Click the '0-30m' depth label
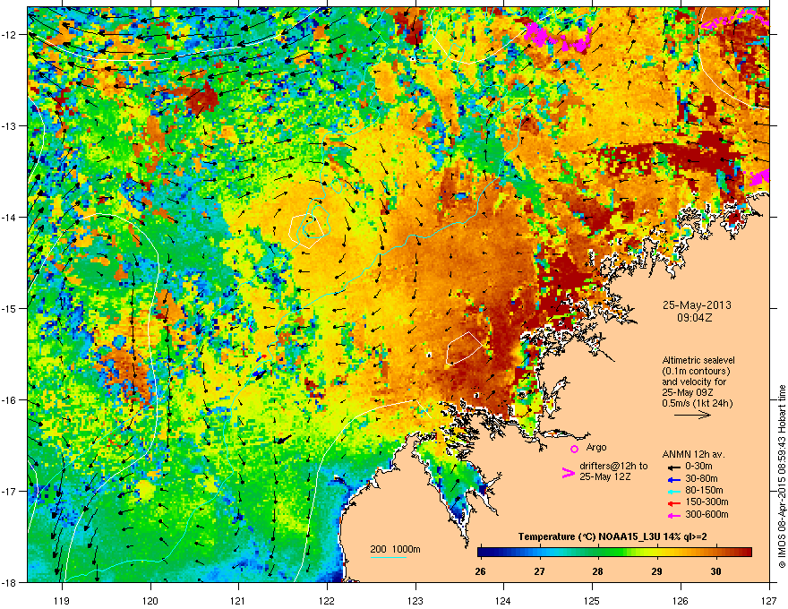The width and height of the screenshot is (788, 609). pyautogui.click(x=698, y=467)
